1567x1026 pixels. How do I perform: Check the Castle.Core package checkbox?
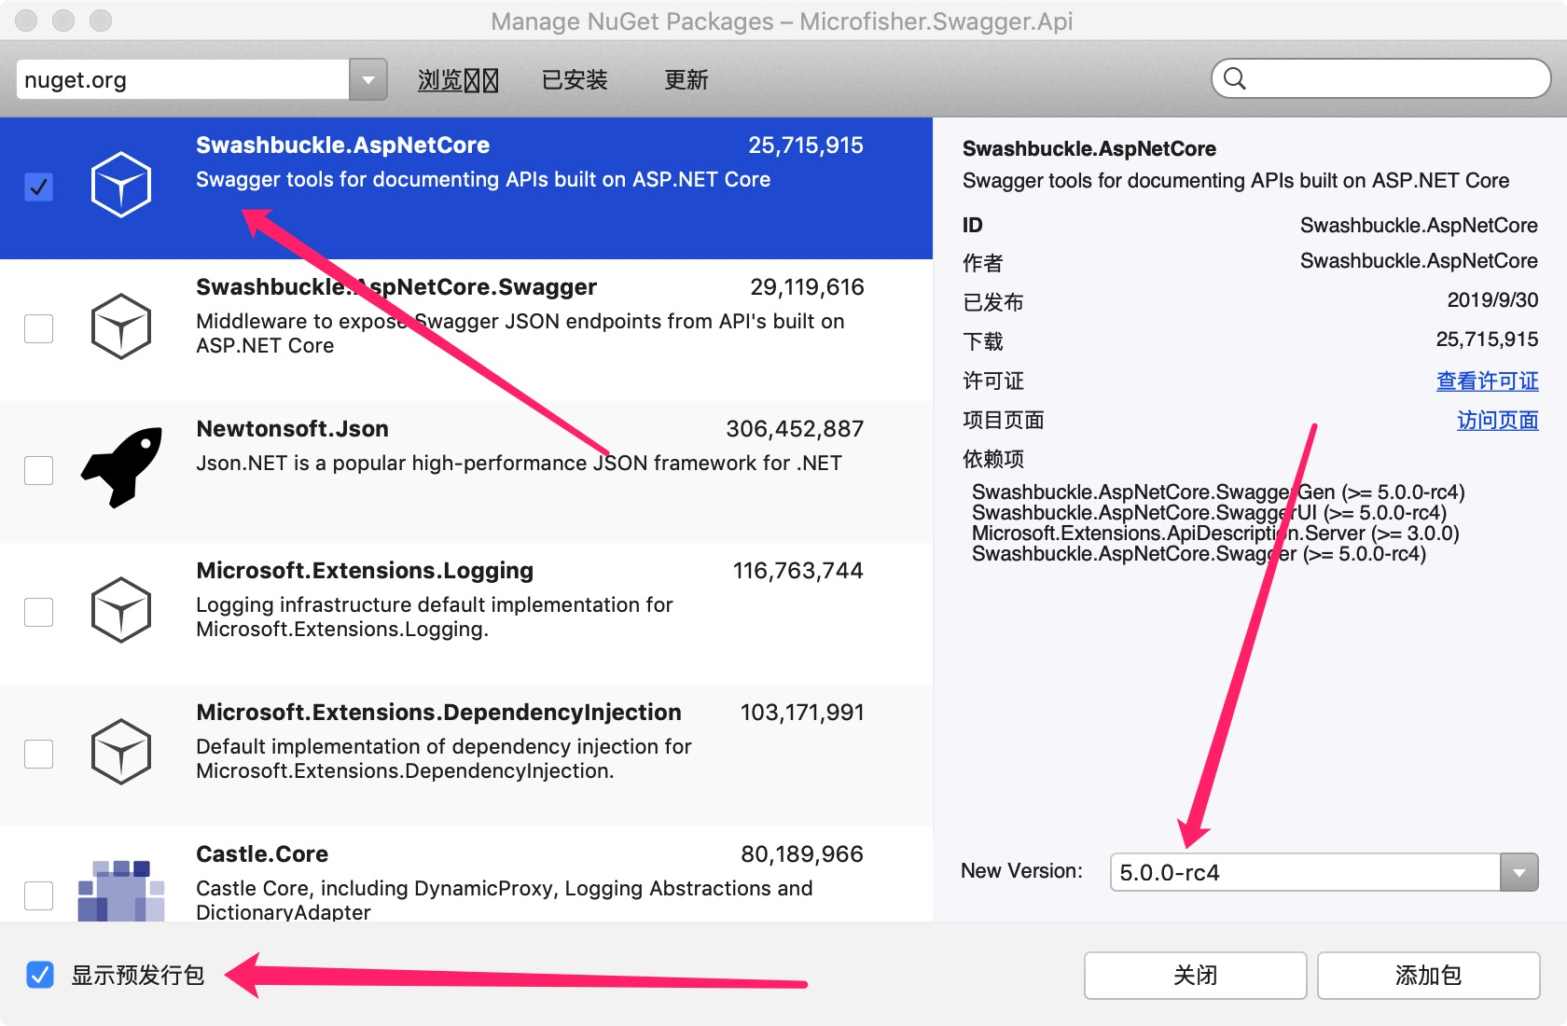38,895
